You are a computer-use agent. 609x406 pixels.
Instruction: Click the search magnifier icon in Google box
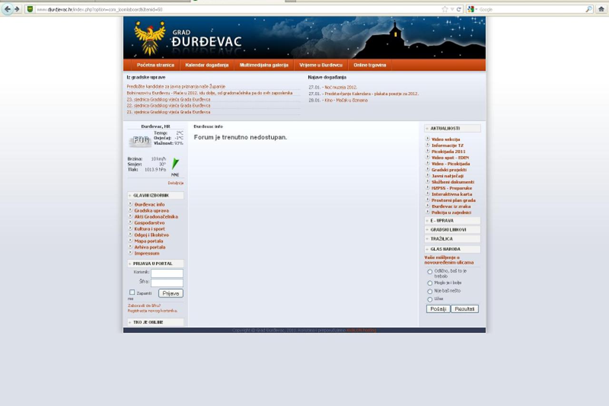point(589,9)
